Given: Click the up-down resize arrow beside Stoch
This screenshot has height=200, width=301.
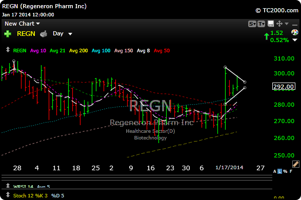Looking at the screenshot, I should click(x=8, y=195).
